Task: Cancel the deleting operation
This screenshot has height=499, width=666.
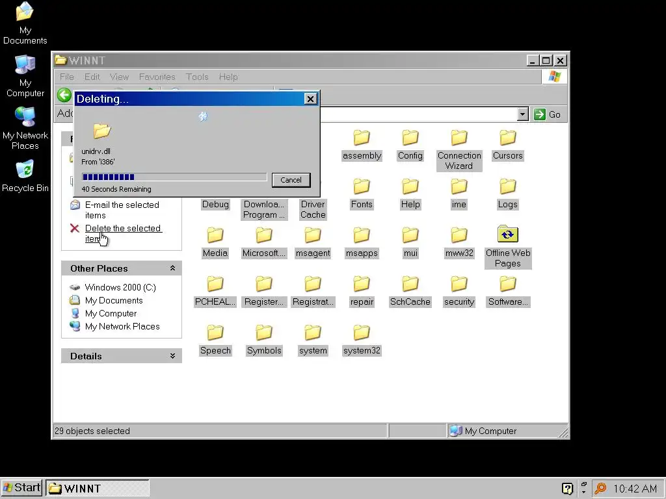Action: (291, 180)
